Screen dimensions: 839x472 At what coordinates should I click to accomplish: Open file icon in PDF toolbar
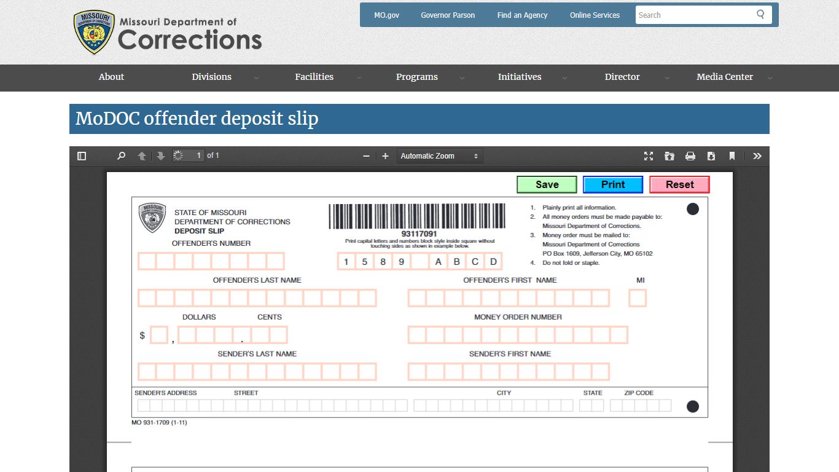click(x=669, y=156)
